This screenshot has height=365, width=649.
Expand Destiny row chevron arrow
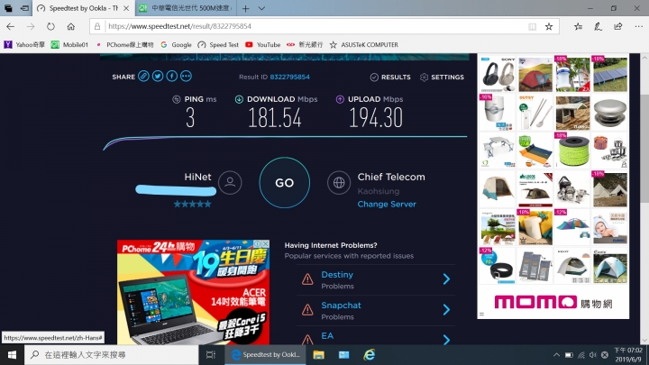446,279
